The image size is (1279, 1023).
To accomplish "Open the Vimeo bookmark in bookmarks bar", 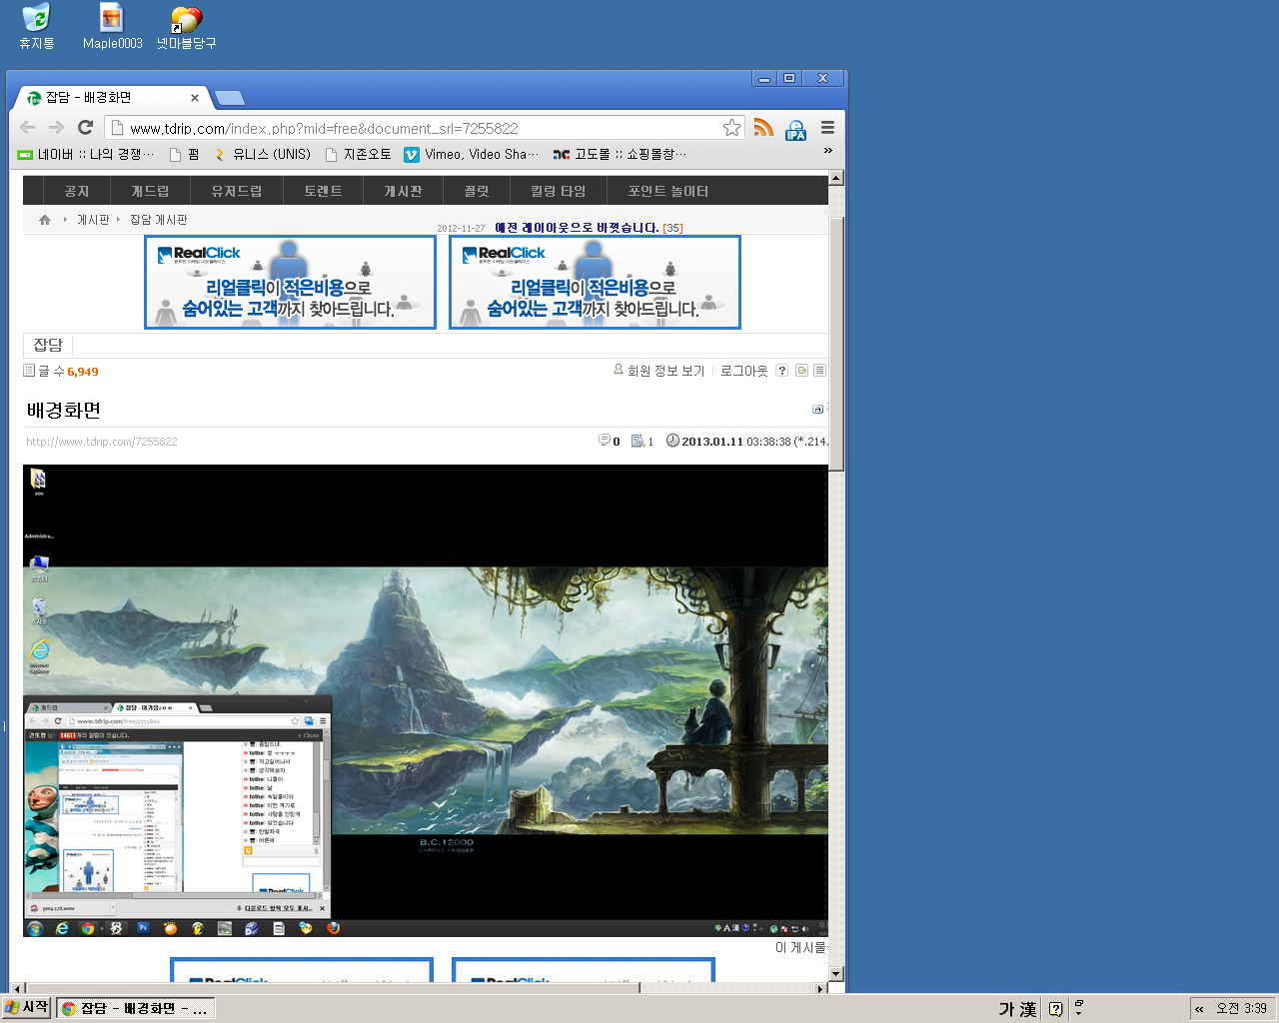I will pyautogui.click(x=471, y=154).
